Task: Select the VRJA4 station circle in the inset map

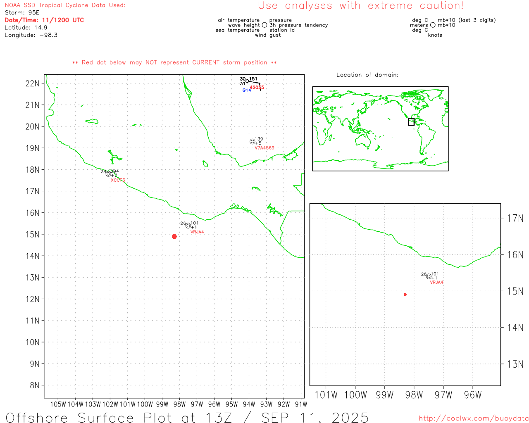Action: [429, 276]
